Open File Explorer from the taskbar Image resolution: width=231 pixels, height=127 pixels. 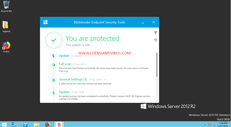[37, 124]
